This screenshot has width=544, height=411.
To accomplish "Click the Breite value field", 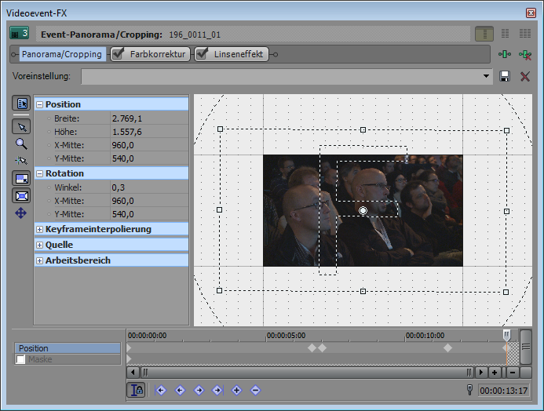I will click(x=148, y=118).
